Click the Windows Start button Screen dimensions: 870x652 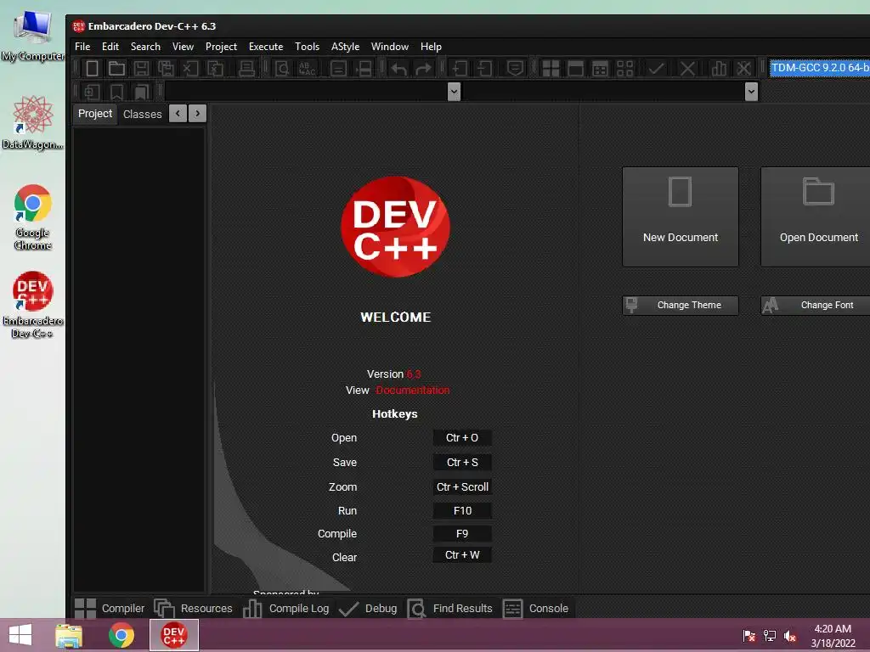click(20, 635)
